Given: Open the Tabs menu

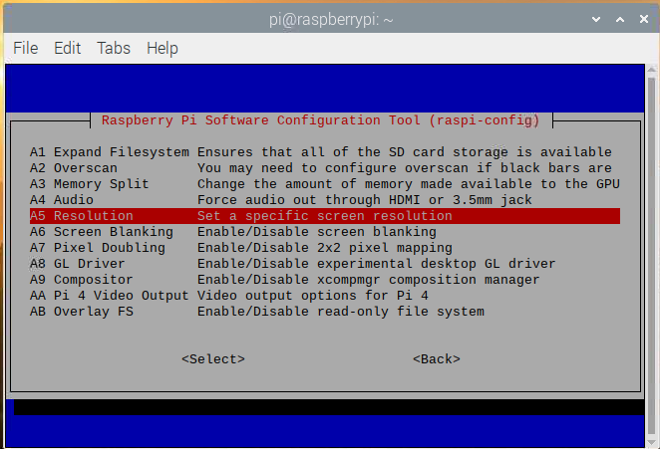Looking at the screenshot, I should 114,48.
